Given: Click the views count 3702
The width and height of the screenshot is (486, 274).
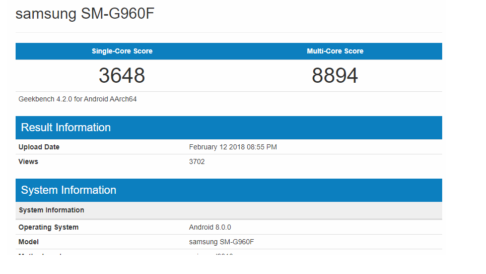Looking at the screenshot, I should coord(197,161).
